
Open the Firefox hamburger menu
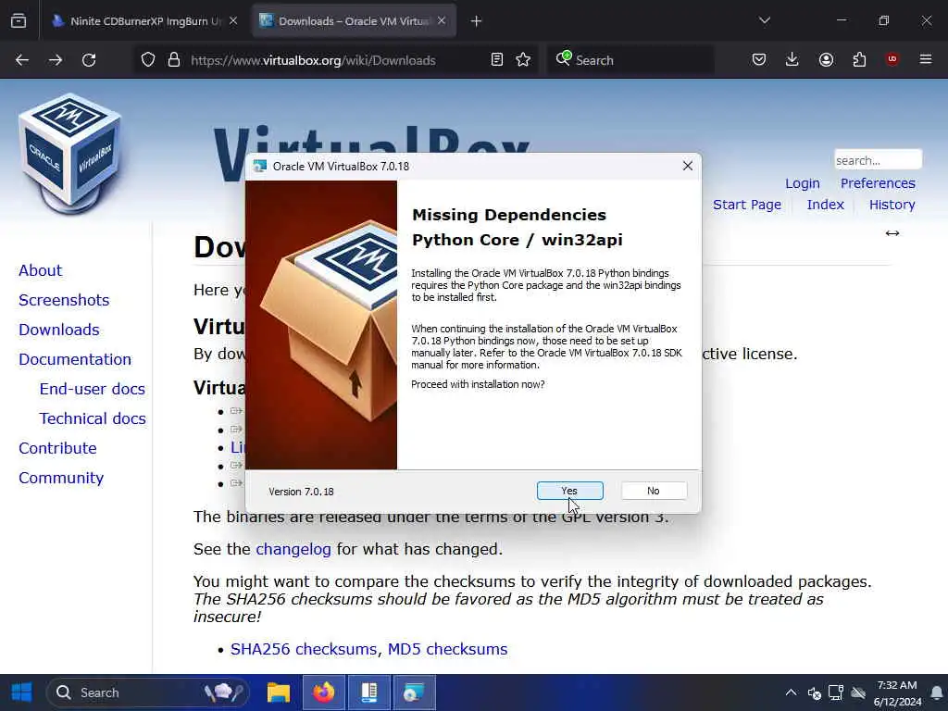click(x=926, y=59)
